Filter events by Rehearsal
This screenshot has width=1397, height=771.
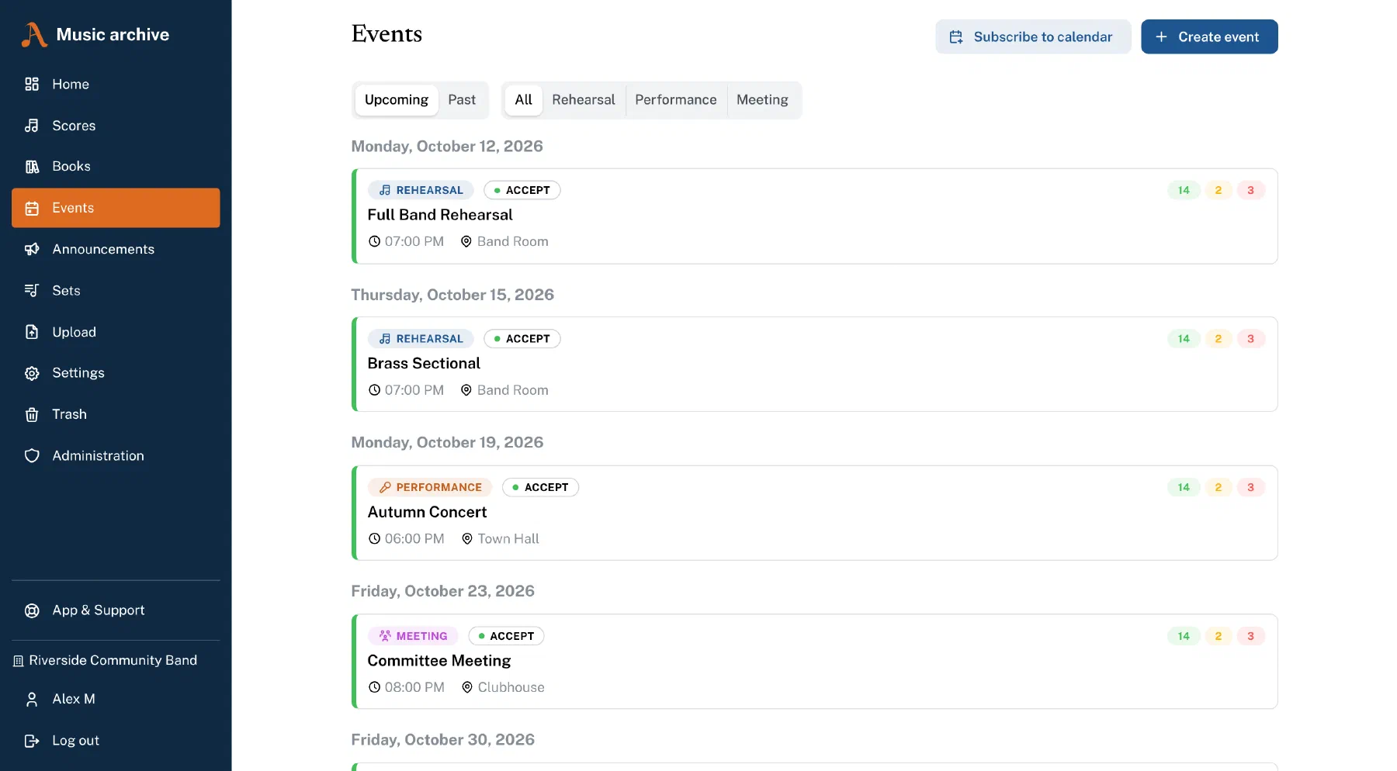(x=584, y=100)
